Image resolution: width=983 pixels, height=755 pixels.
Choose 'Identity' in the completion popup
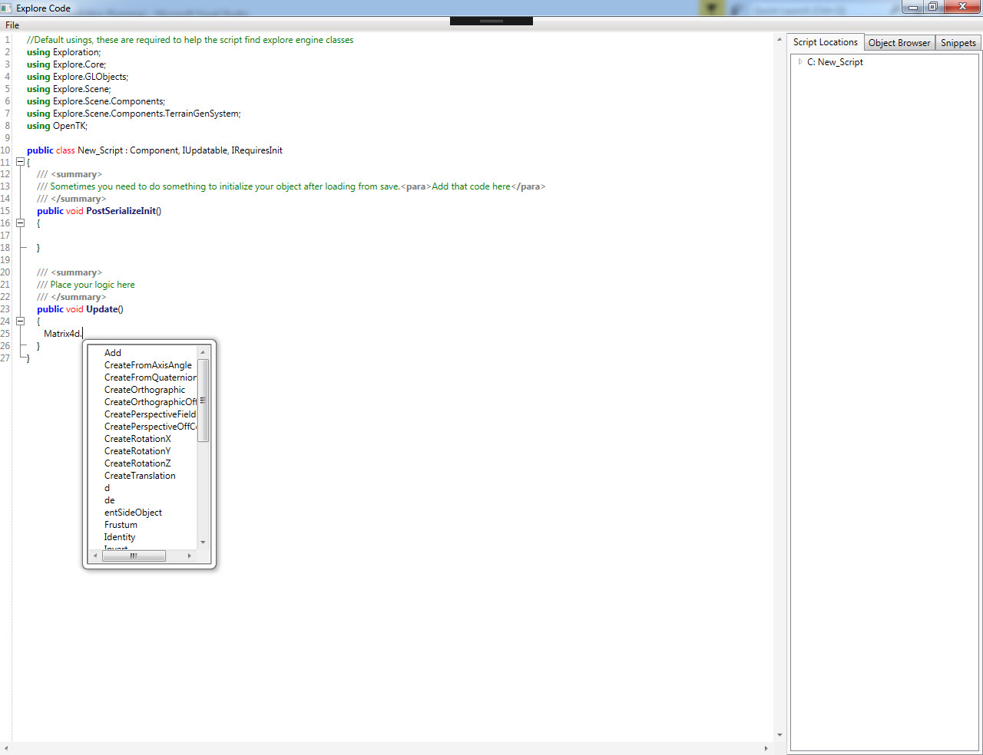point(120,537)
